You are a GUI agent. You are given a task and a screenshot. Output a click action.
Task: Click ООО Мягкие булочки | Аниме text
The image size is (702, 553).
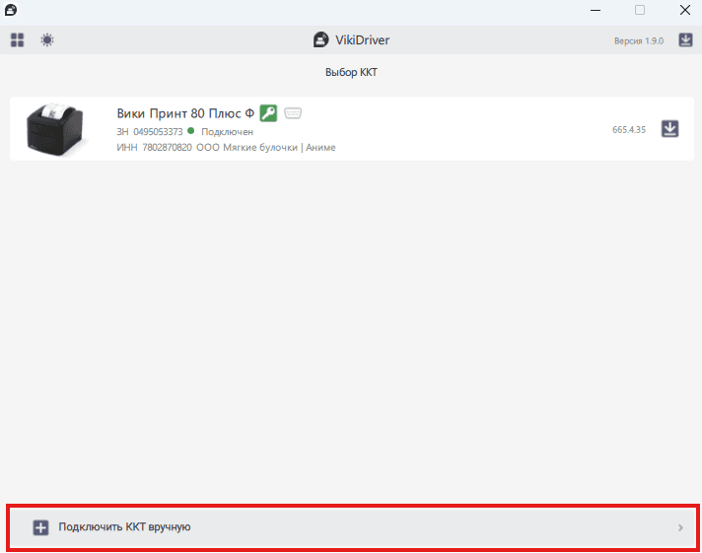pos(266,147)
